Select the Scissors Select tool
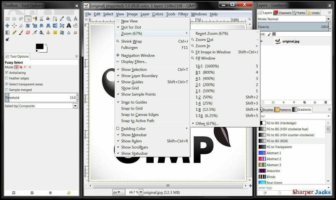The width and height of the screenshot is (336, 200). 42,19
